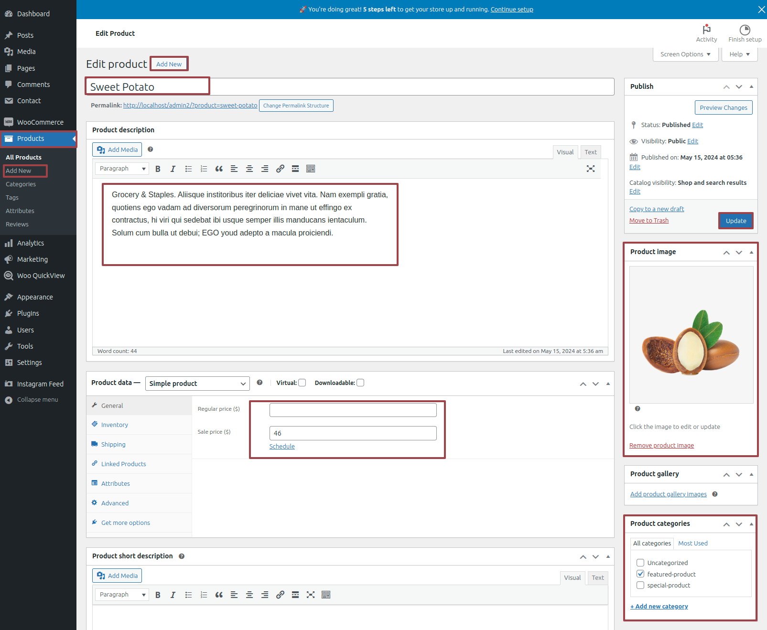This screenshot has width=767, height=630.
Task: Tick the Downloadable checkbox
Action: (360, 383)
